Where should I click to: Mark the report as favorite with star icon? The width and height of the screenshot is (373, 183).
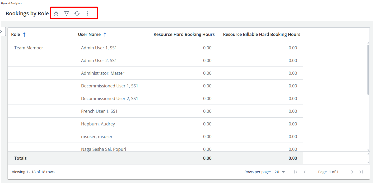click(56, 13)
